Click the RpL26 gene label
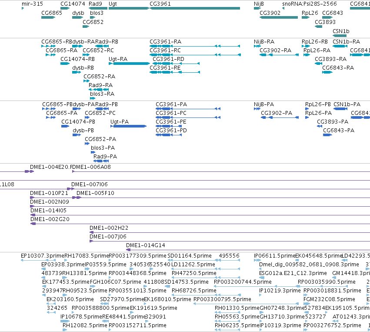The height and width of the screenshot is (332, 370). click(x=310, y=13)
